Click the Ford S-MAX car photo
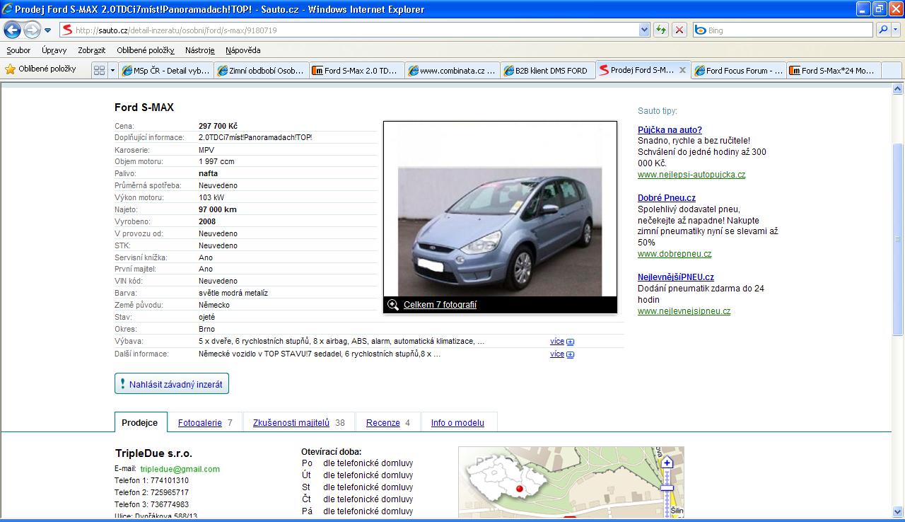Screen dimensions: 905x522 (x=500, y=231)
